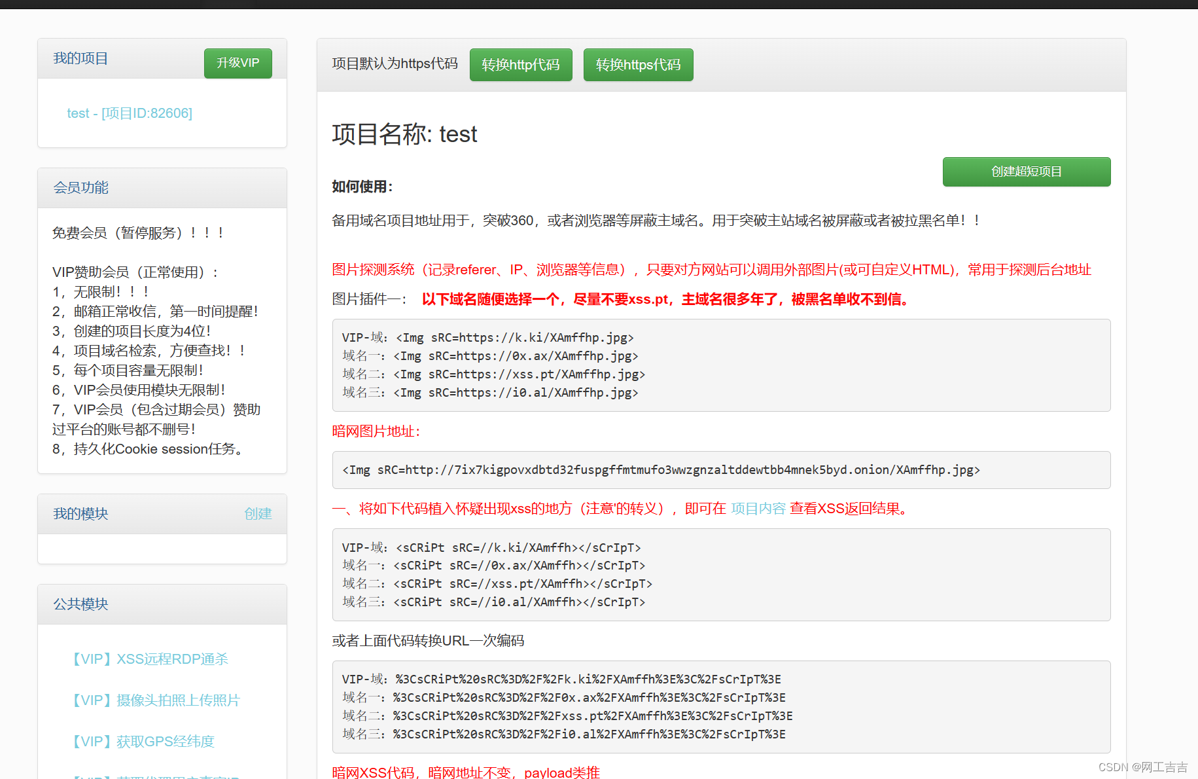Create a short project via 创建超短项目
Image resolution: width=1198 pixels, height=779 pixels.
click(1026, 172)
